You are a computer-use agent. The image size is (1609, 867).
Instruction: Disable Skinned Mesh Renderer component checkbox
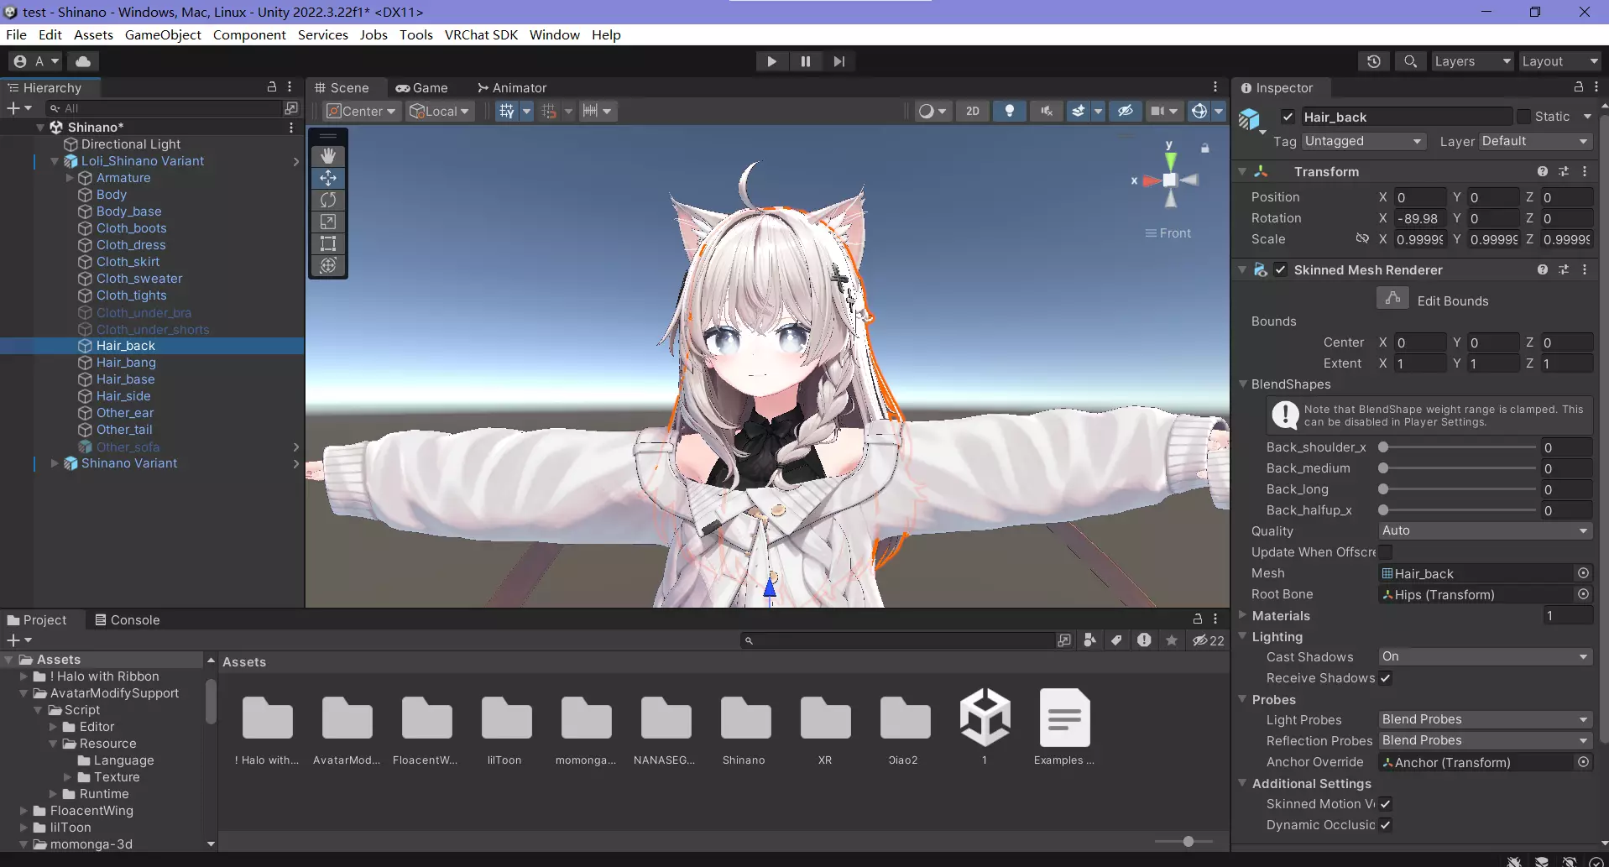point(1280,269)
